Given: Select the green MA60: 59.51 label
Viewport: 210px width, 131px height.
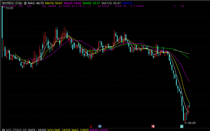Looking at the screenshot, I should click(x=91, y=3).
